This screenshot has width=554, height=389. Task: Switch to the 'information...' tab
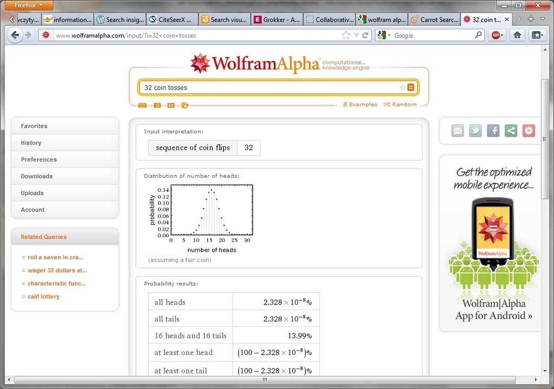point(68,20)
